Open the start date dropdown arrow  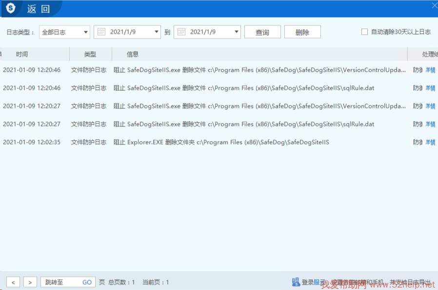tap(156, 32)
